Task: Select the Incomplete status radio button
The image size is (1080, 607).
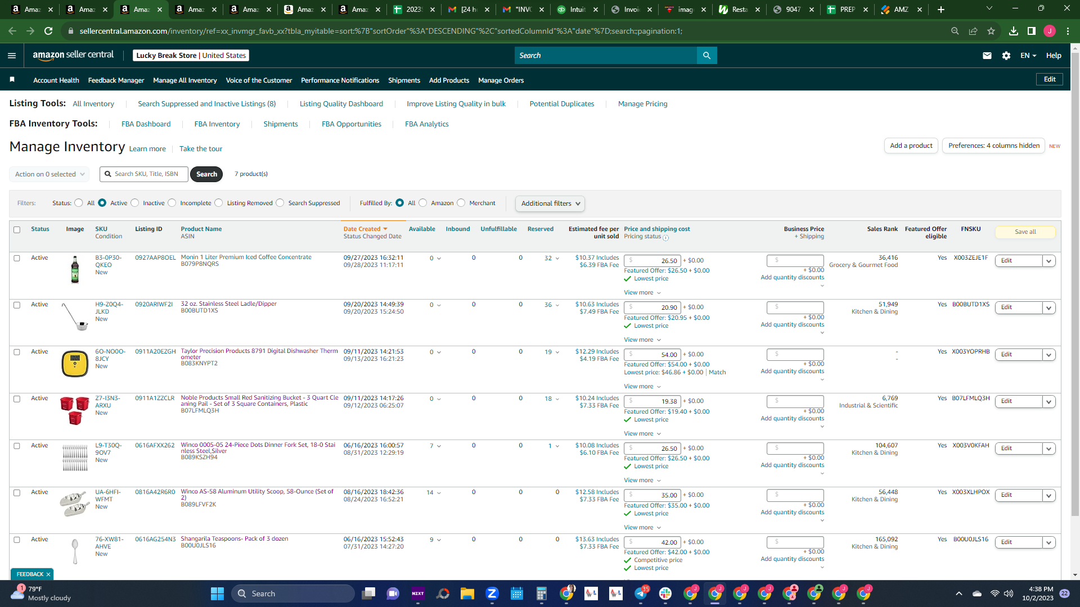Action: pos(172,203)
